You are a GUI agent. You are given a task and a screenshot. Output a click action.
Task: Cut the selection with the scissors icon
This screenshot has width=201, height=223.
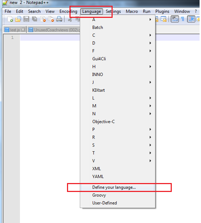(x=70, y=20)
